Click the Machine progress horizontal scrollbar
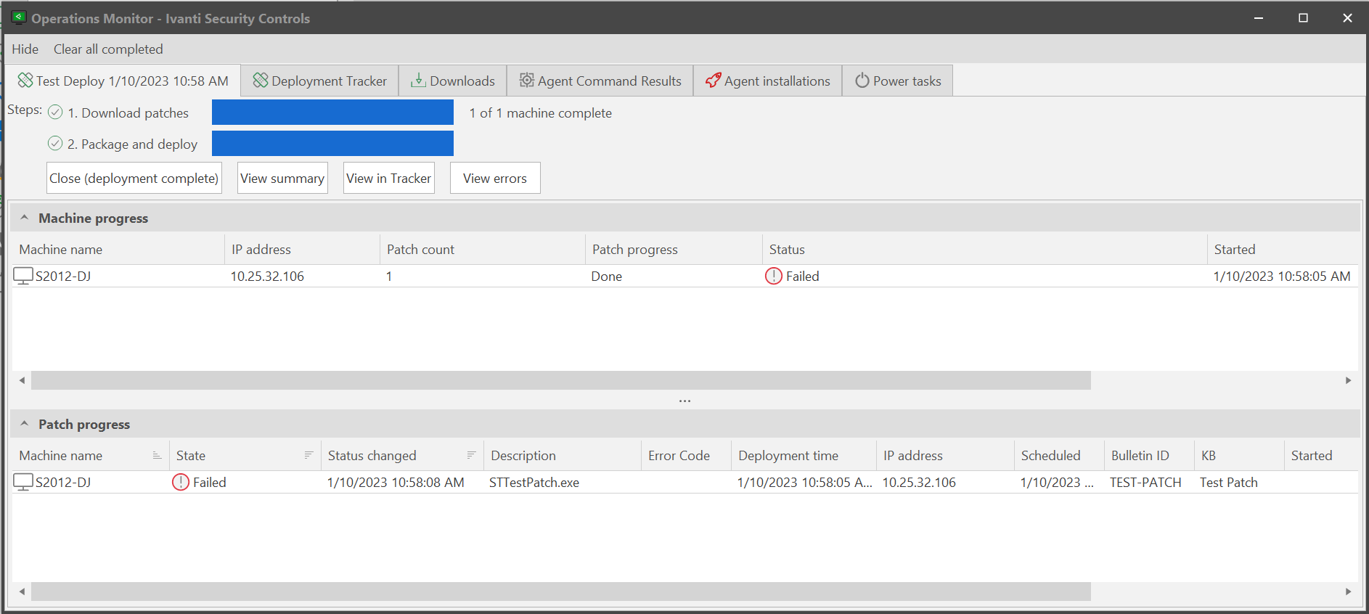This screenshot has height=614, width=1369. pos(560,380)
